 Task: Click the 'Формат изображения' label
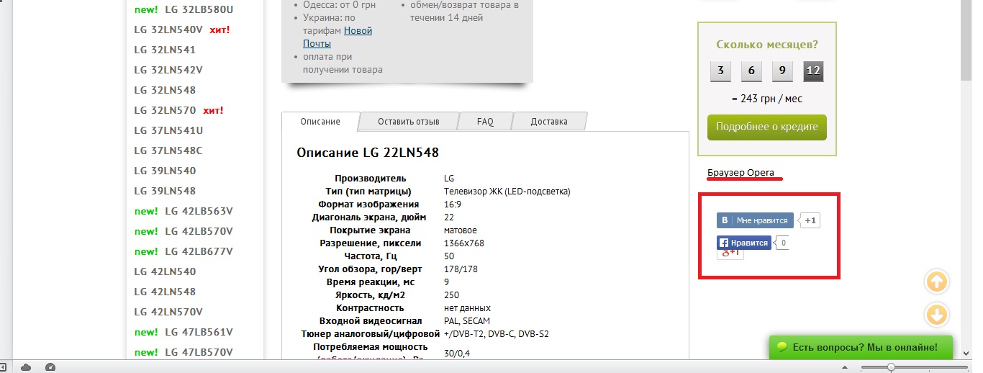(x=369, y=205)
